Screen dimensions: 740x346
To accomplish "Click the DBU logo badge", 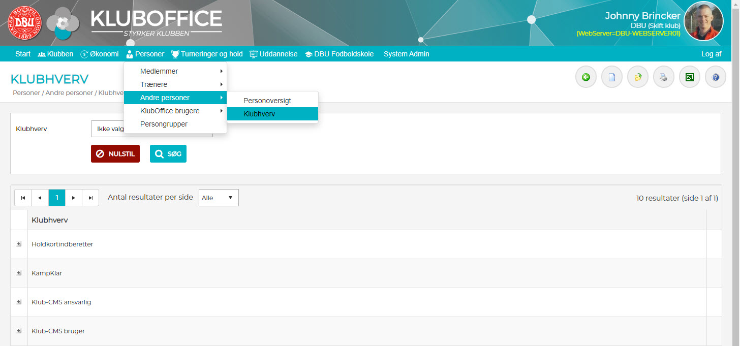I will point(24,23).
